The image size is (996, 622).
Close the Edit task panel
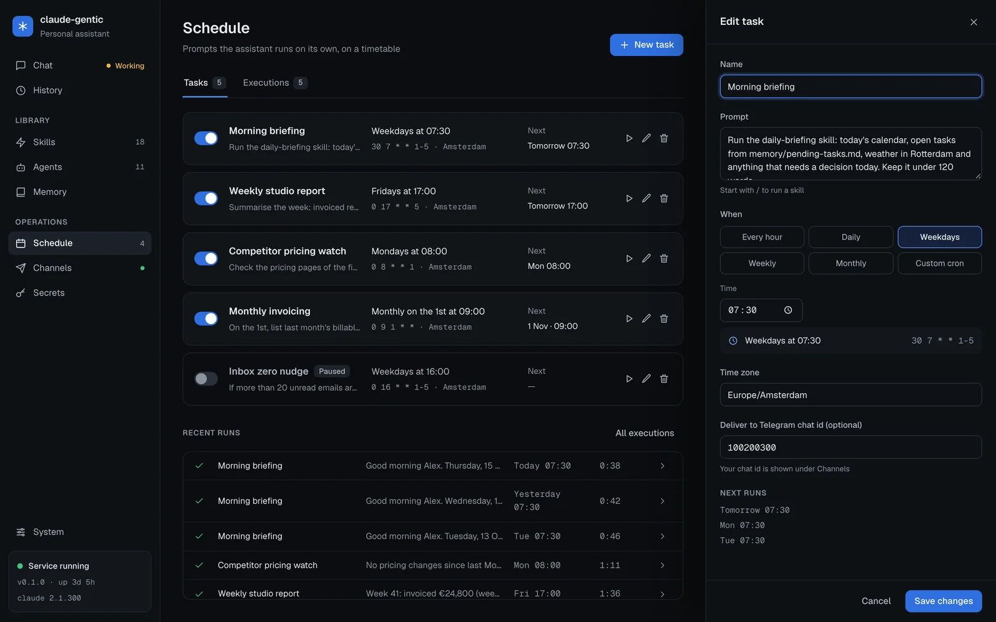pos(974,22)
